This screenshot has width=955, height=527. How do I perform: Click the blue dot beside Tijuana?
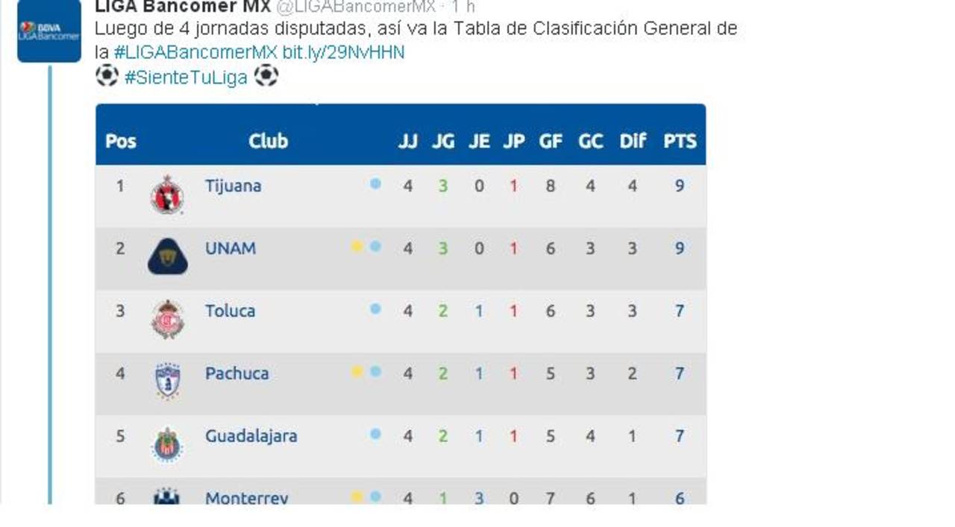(375, 183)
